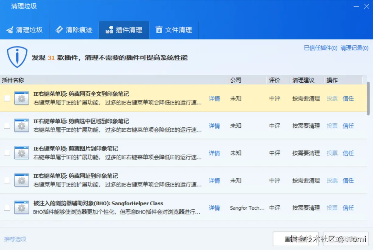Check the box for SangforHelper Class
Screen dimensions: 373x250
[7, 207]
